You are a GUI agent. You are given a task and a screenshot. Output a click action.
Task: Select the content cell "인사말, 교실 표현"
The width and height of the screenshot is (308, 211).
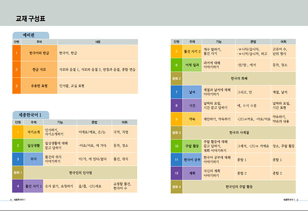(98, 86)
